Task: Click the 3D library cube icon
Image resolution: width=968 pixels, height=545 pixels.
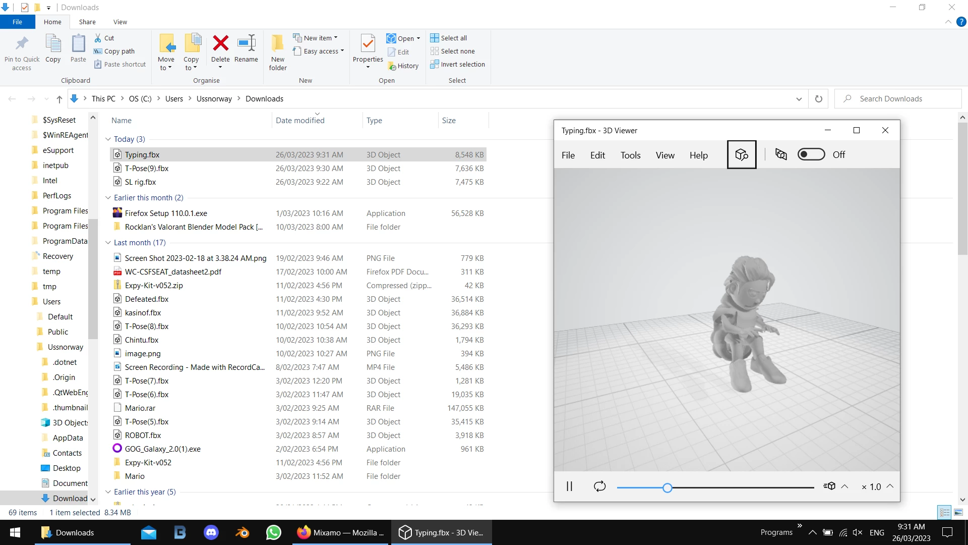Action: pyautogui.click(x=741, y=155)
